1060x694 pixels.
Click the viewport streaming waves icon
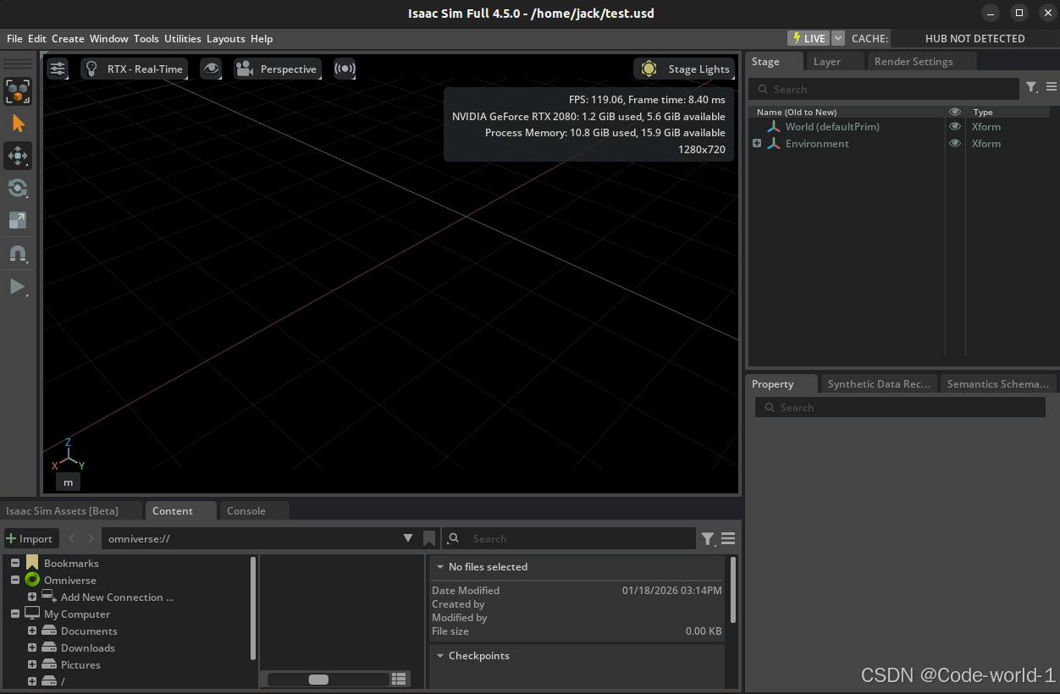click(x=345, y=69)
